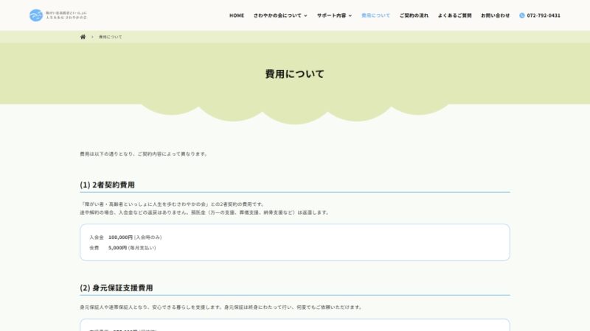The width and height of the screenshot is (590, 331).
Task: Open the よくあるご質問 menu item
Action: tap(454, 15)
